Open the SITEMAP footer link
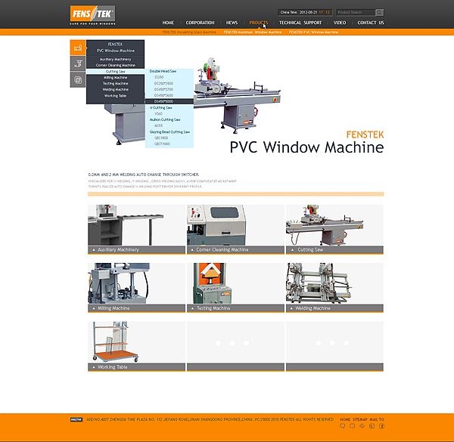This screenshot has height=442, width=454. pyautogui.click(x=361, y=419)
